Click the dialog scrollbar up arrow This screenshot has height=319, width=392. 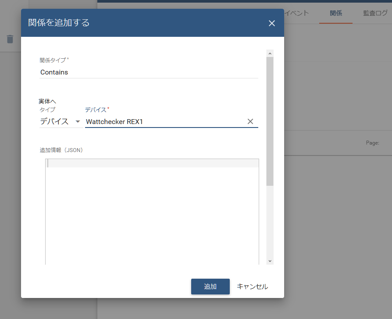(270, 53)
